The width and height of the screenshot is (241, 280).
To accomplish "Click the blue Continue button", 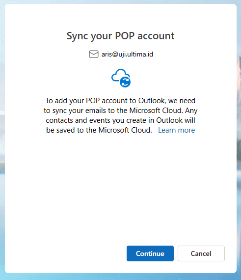I will click(150, 253).
